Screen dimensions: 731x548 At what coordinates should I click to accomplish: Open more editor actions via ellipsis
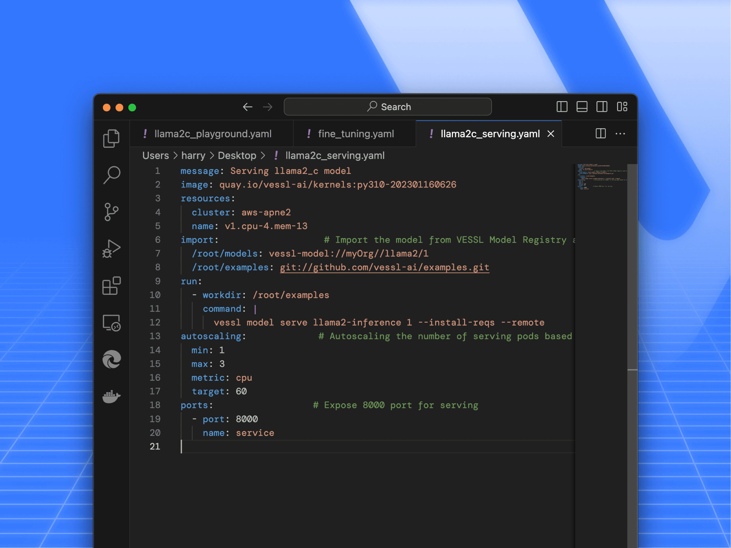coord(620,133)
